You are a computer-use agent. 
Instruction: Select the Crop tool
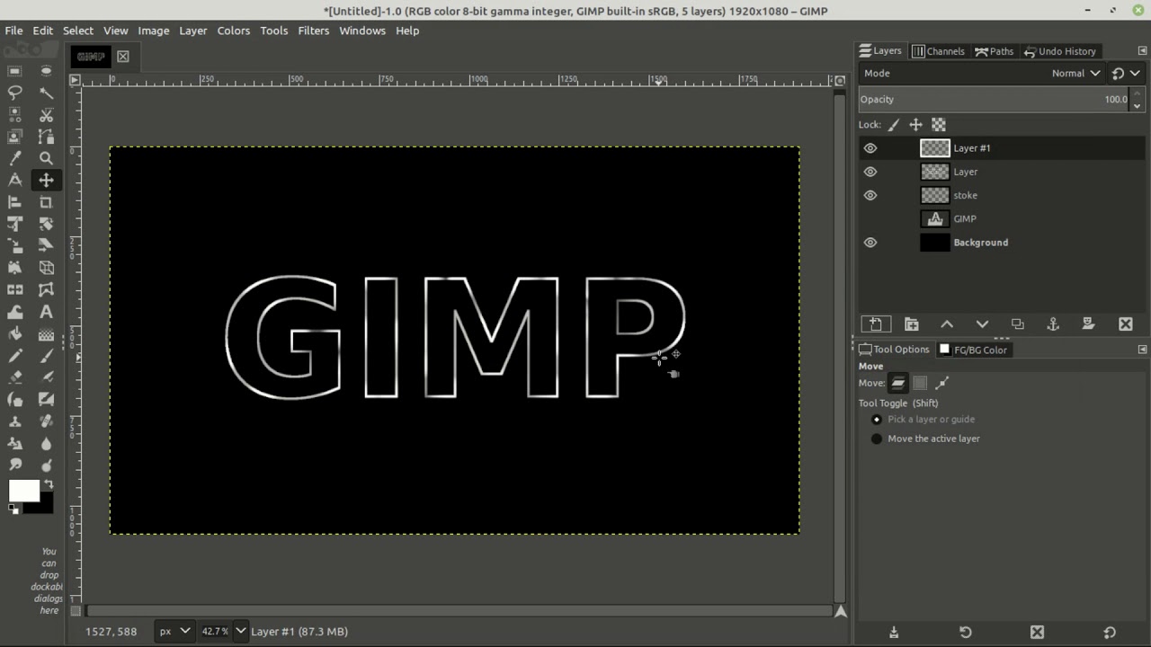pos(46,202)
